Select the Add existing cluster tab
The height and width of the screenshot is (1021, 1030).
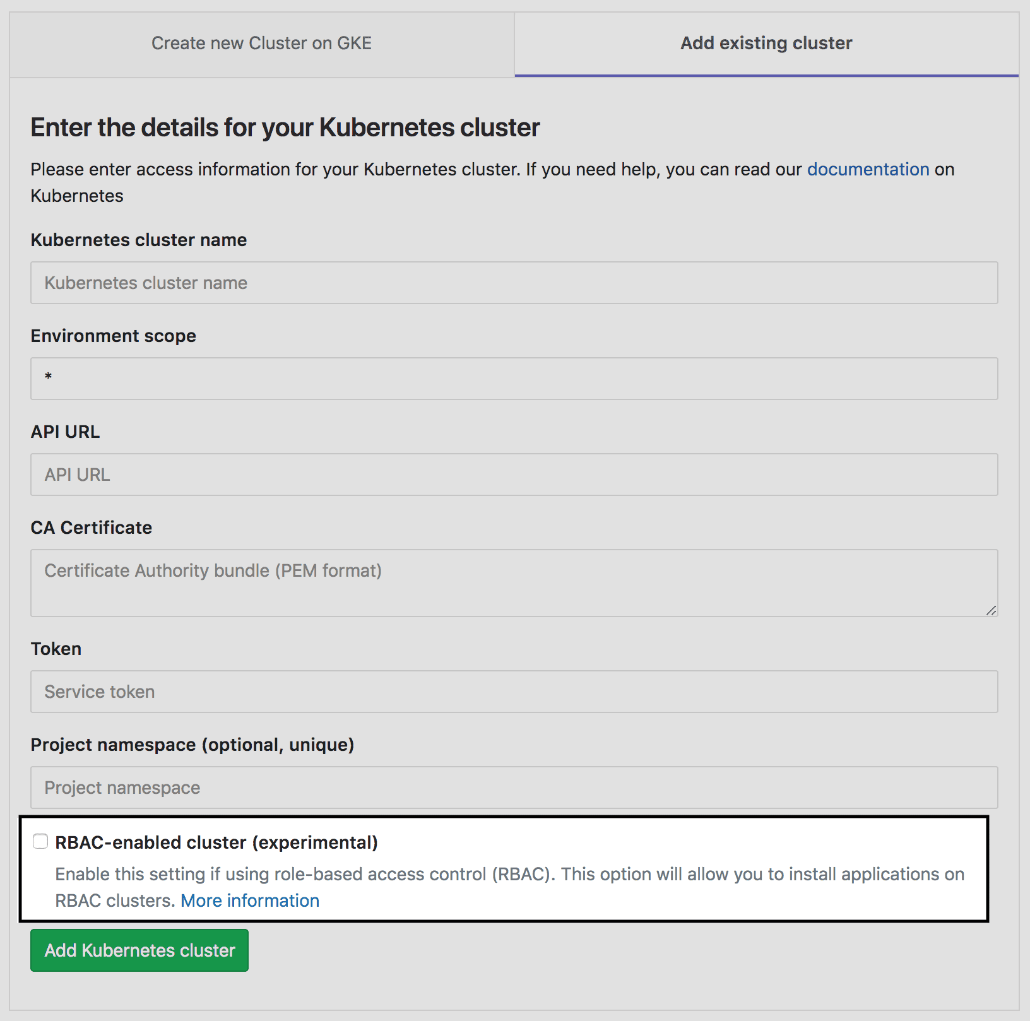[x=766, y=43]
